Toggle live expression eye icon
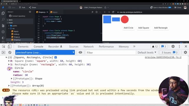 coord(80,52)
